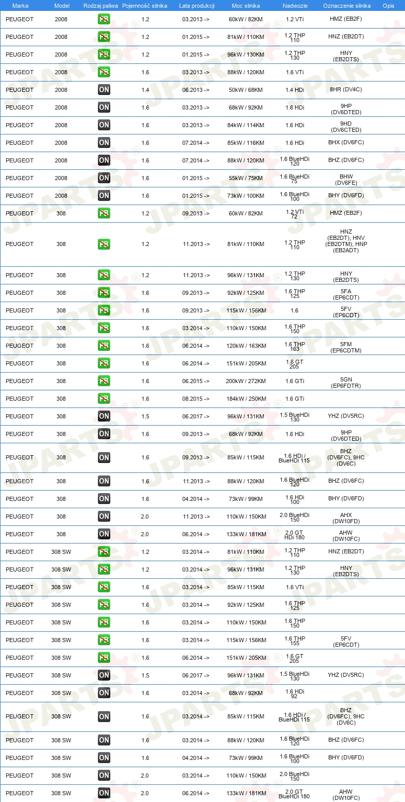Click the Lata produkcji column header
Viewport: 405px width, 802px height.
[x=197, y=5]
